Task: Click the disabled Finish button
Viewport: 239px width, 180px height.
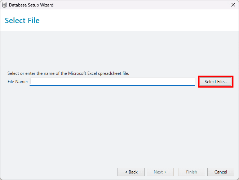Action: 191,172
